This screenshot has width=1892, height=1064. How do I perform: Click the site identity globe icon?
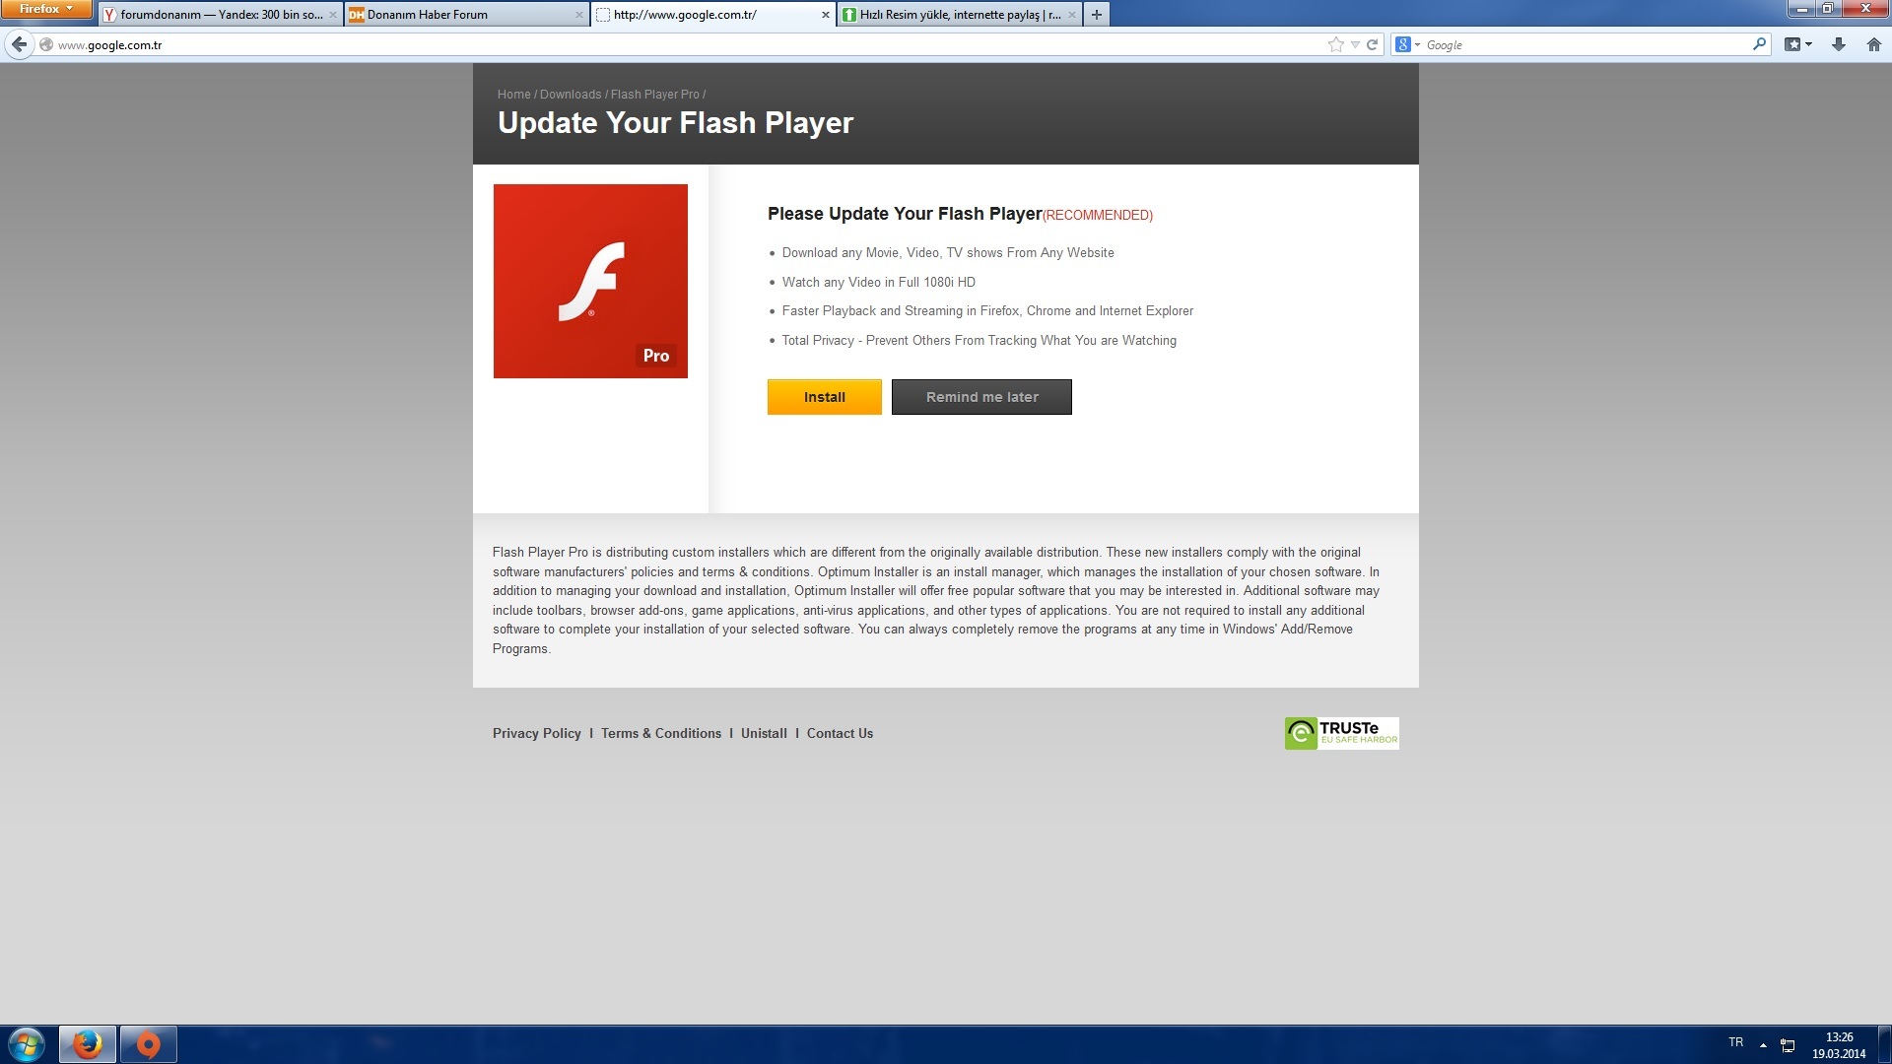(45, 44)
